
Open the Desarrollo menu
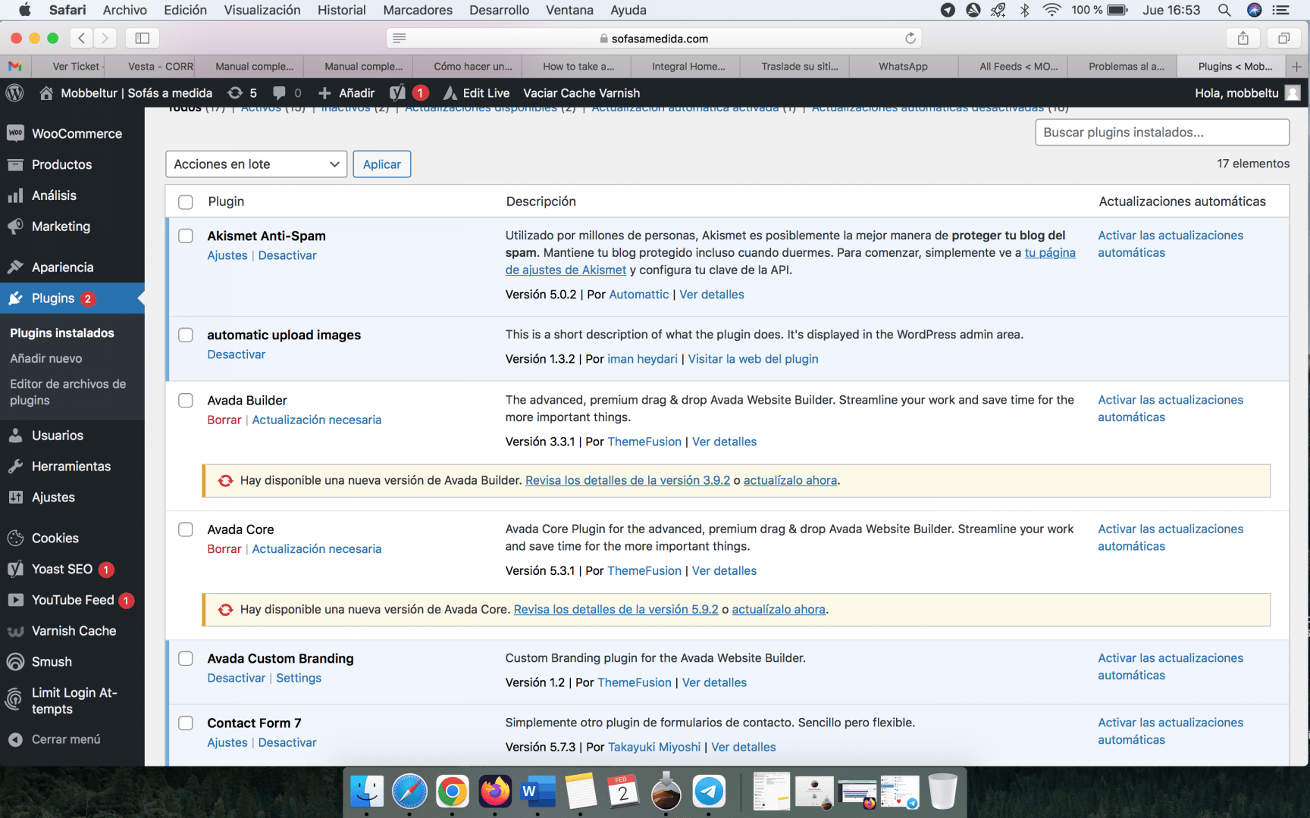point(499,10)
